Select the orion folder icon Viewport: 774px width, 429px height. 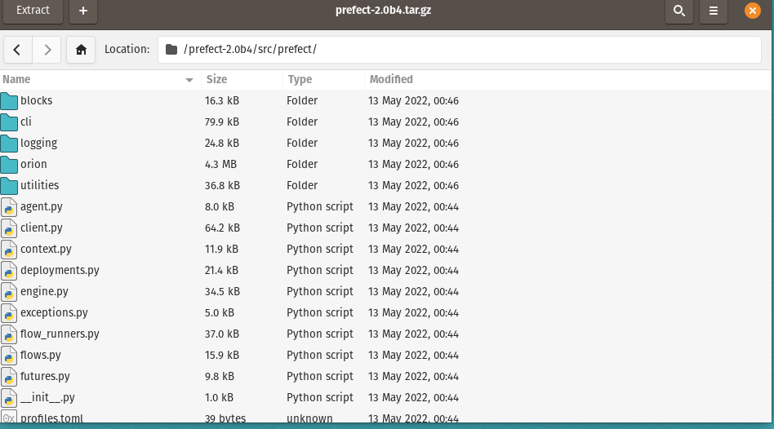9,164
